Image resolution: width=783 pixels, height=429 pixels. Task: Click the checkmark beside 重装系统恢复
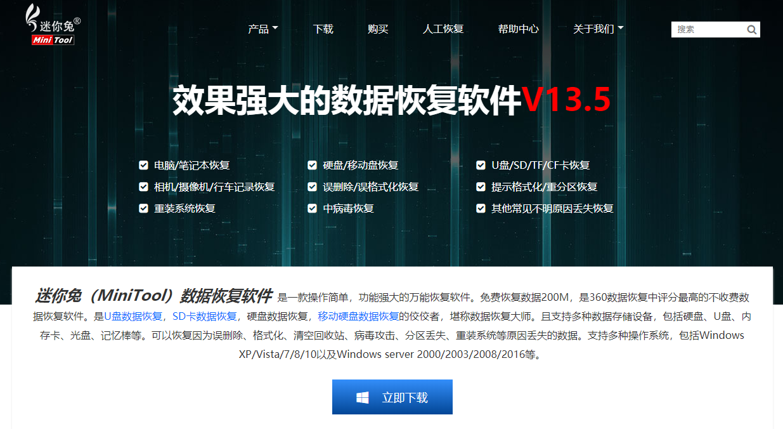(x=143, y=209)
